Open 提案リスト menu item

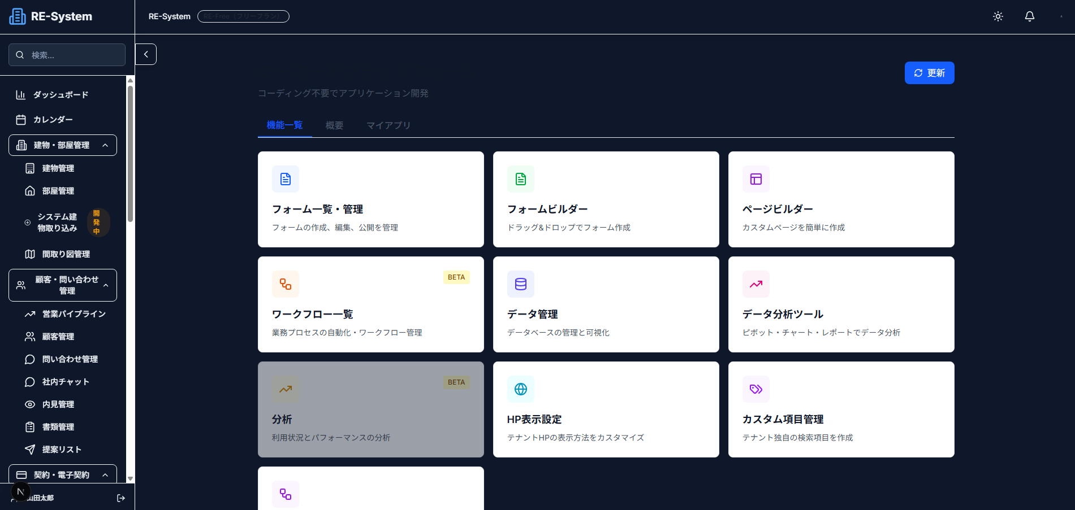(x=67, y=450)
